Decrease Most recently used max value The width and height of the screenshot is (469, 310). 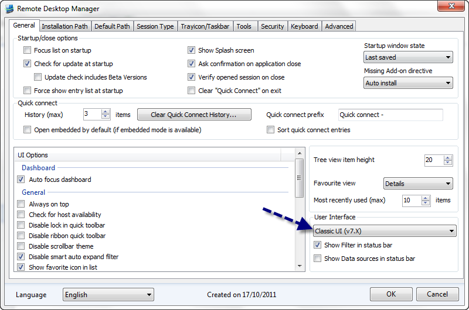click(426, 203)
